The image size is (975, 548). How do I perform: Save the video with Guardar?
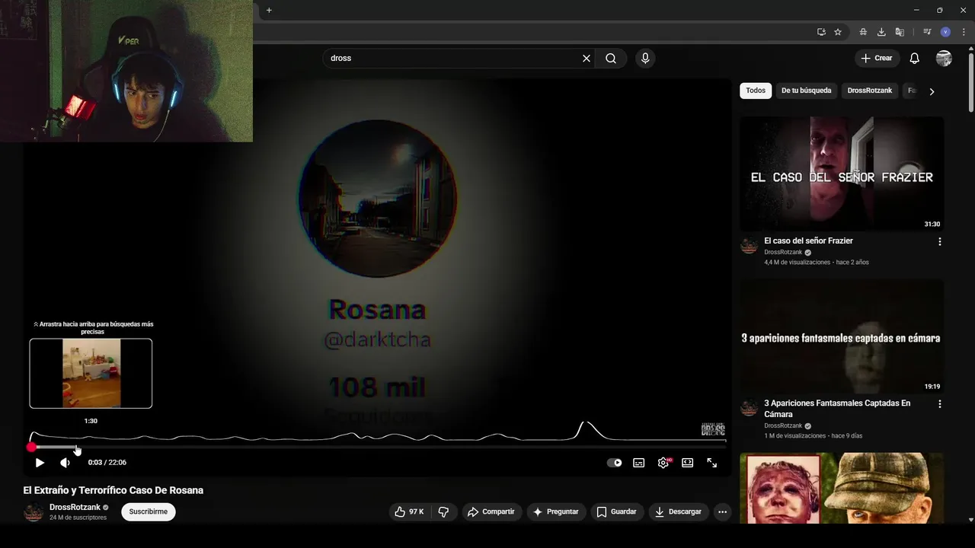[617, 512]
